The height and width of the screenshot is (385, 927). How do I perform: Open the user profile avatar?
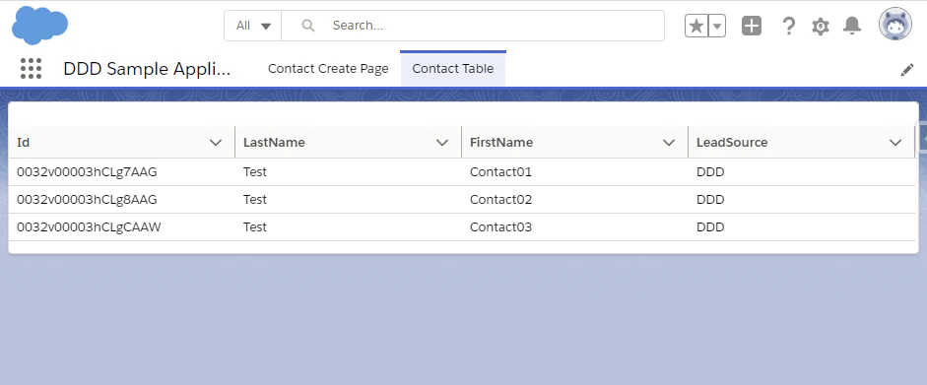tap(895, 25)
